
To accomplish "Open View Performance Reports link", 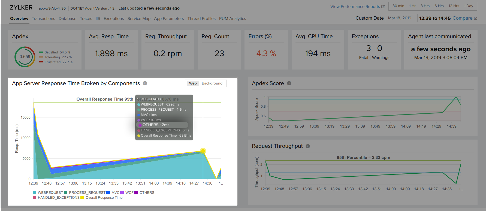I will click(355, 7).
